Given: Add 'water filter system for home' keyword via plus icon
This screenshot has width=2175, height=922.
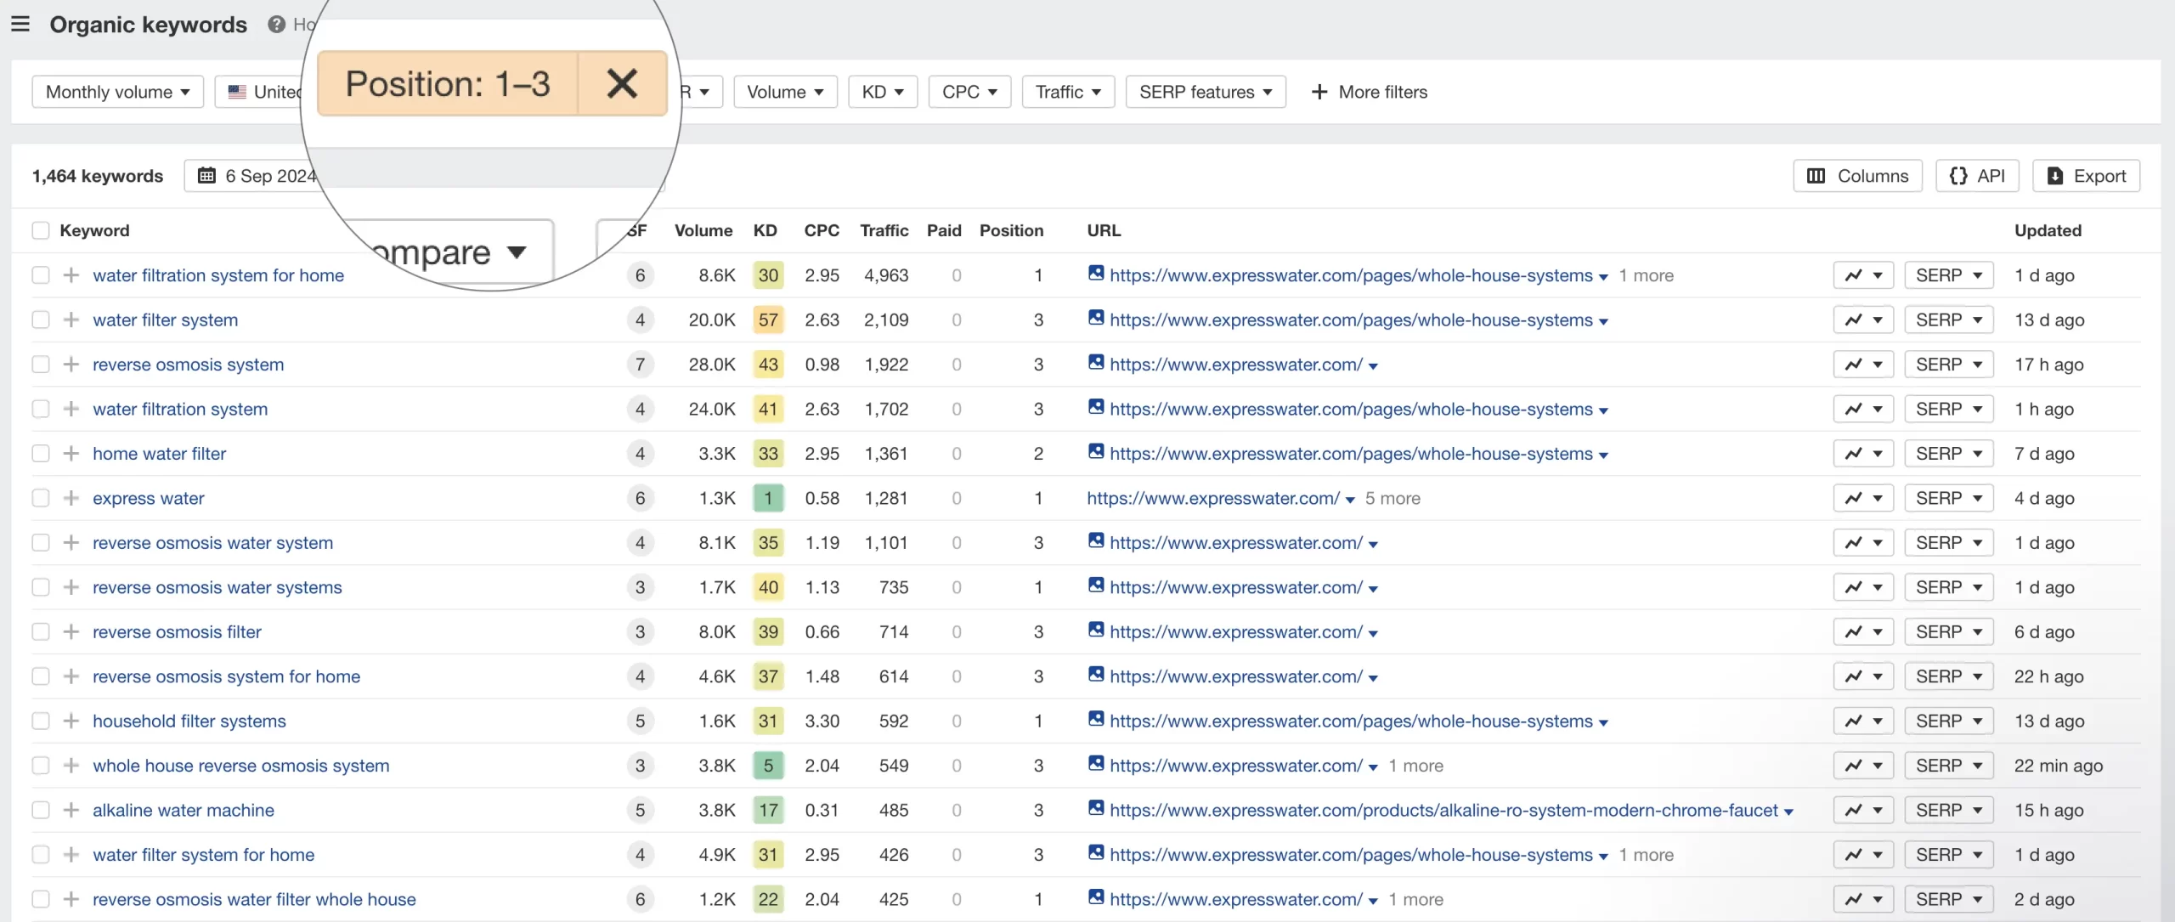Looking at the screenshot, I should pos(71,855).
